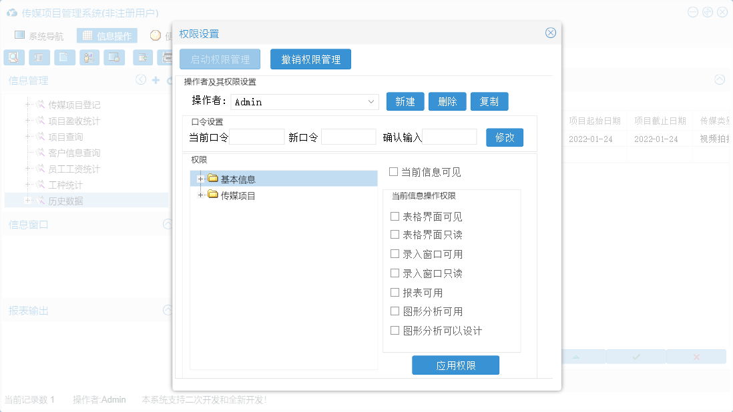733x412 pixels.
Task: Click the plus icon in 信息管理 header
Action: (156, 80)
